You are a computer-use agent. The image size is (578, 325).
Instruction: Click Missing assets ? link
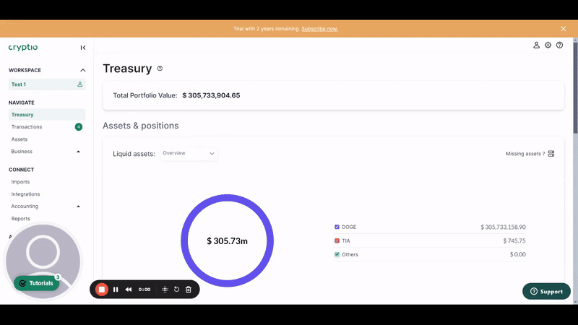point(525,154)
